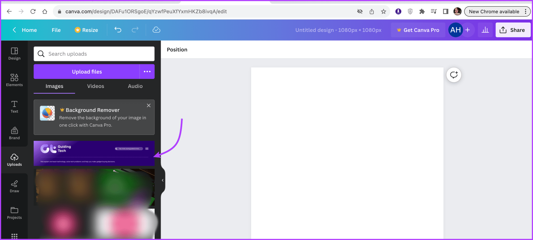The height and width of the screenshot is (240, 533).
Task: Open the Brand panel
Action: [14, 133]
